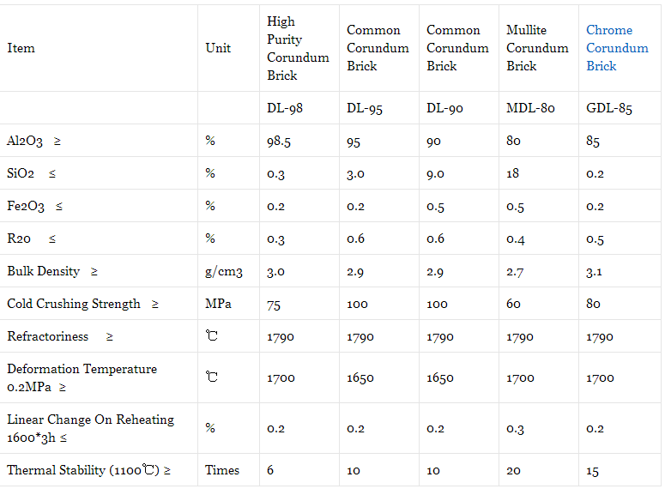Select the Mullite Corundum Brick column header
Image resolution: width=665 pixels, height=489 pixels.
537,48
